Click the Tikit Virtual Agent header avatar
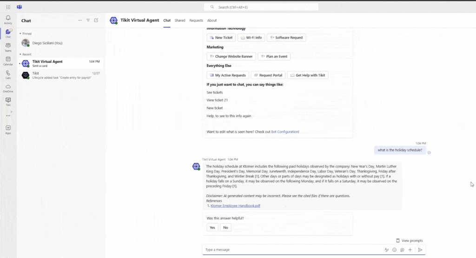Screen dimensions: 476x258 tap(113, 20)
